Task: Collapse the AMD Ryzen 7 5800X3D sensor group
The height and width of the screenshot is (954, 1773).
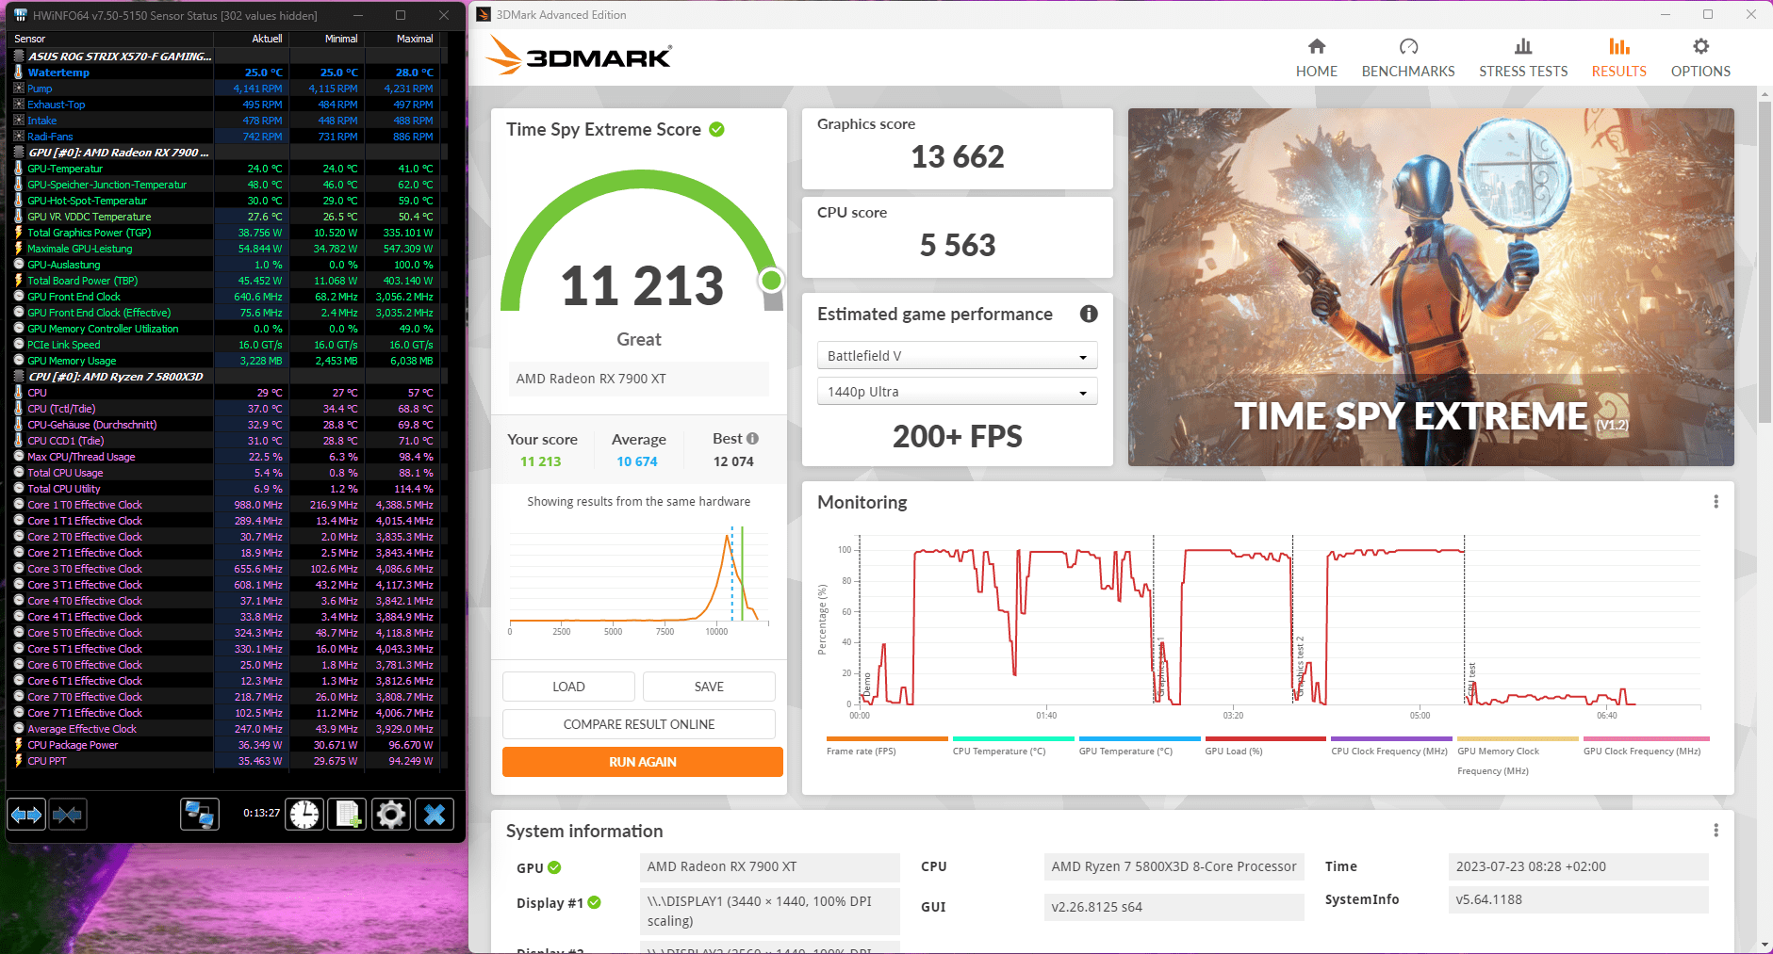Action: click(x=19, y=377)
